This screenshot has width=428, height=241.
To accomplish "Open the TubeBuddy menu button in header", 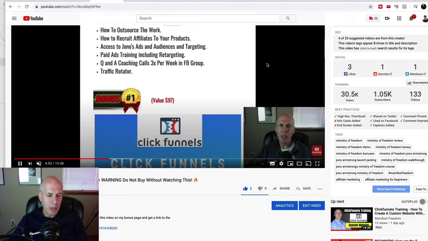I will (373, 18).
